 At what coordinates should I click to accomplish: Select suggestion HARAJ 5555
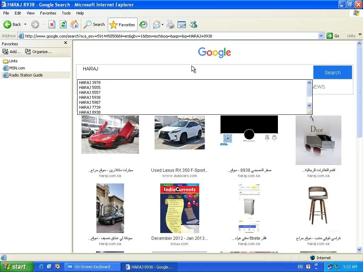pos(90,87)
